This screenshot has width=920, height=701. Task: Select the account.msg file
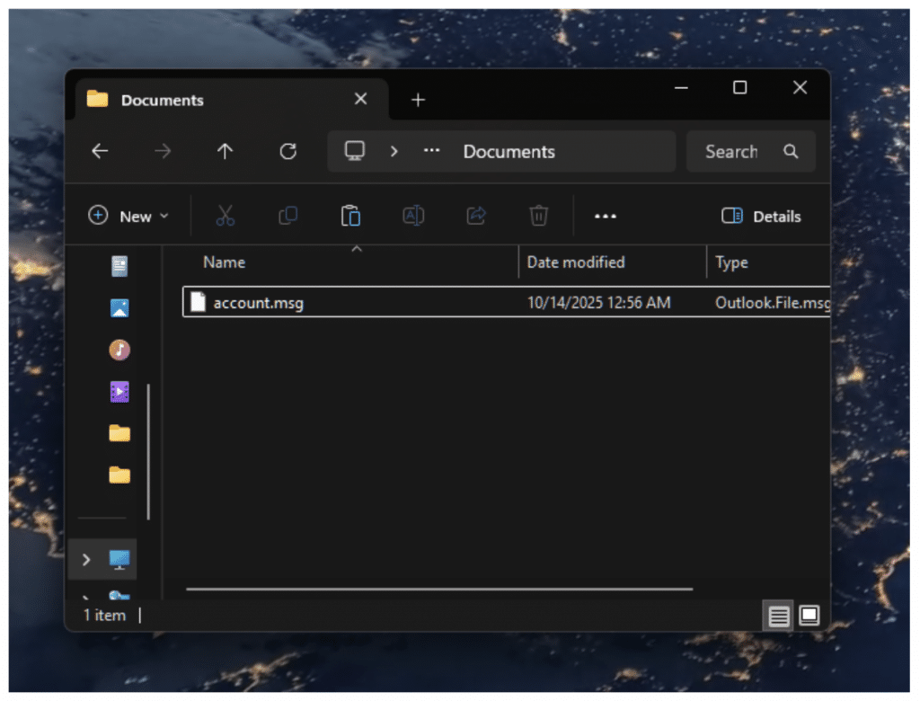pos(259,303)
